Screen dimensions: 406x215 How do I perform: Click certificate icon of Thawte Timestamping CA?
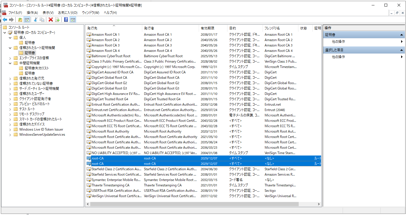coord(89,185)
